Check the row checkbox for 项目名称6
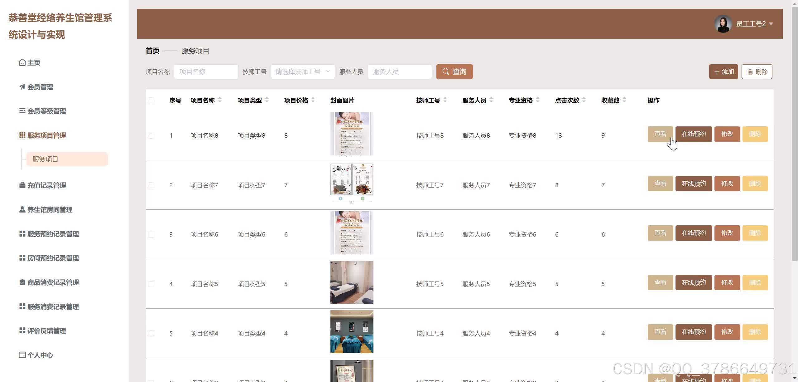 151,234
